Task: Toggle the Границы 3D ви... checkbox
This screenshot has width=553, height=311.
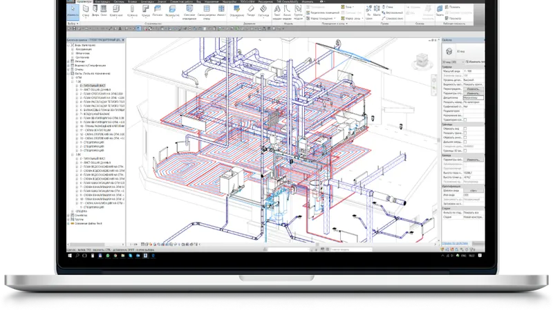Action: click(x=465, y=151)
